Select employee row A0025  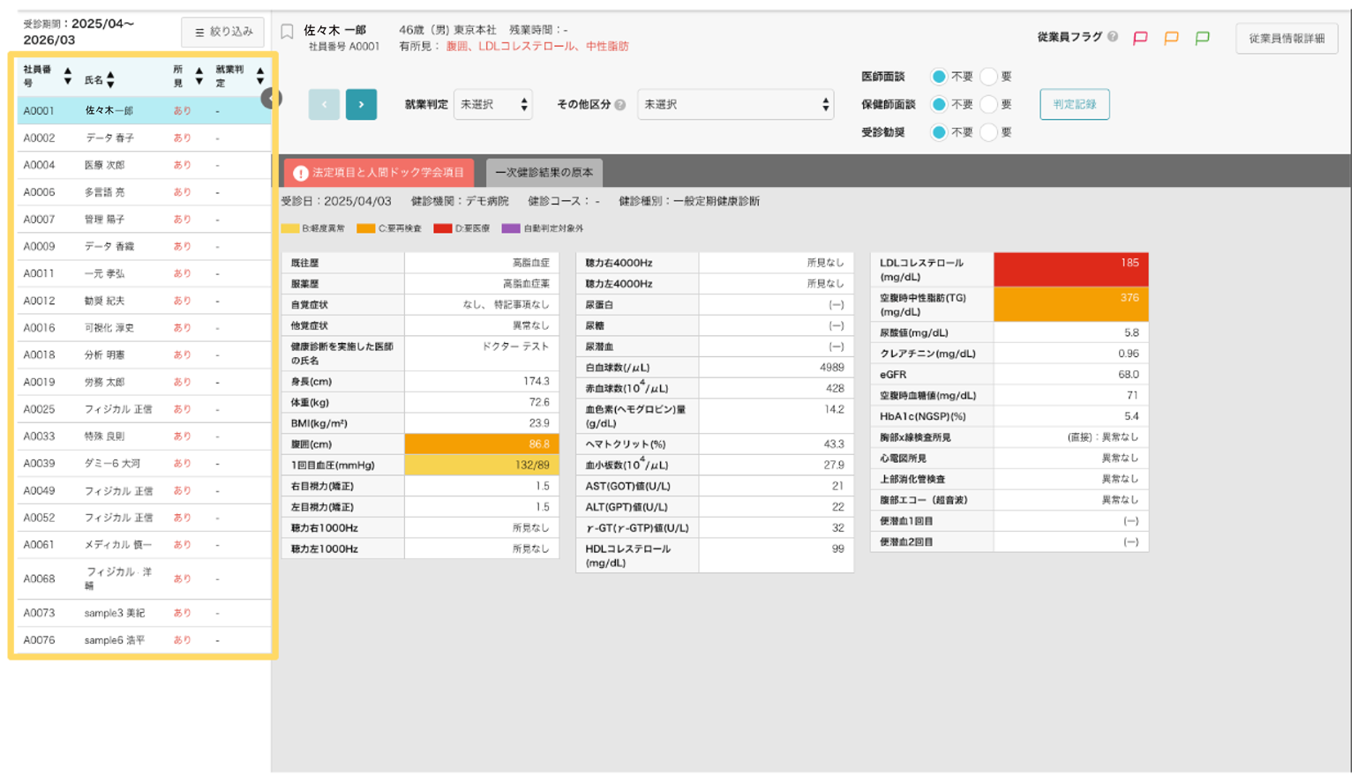point(144,409)
